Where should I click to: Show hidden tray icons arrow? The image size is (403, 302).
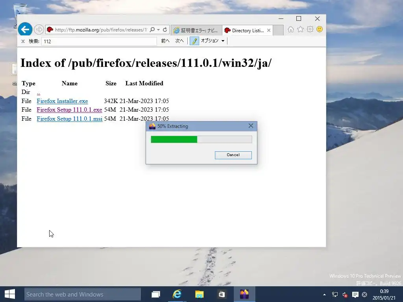pyautogui.click(x=324, y=295)
